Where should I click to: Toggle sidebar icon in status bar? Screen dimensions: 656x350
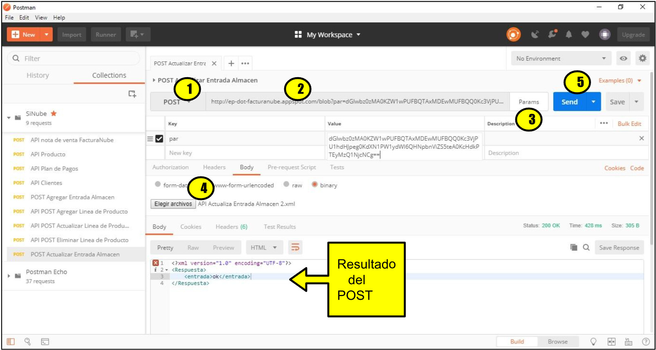click(11, 341)
